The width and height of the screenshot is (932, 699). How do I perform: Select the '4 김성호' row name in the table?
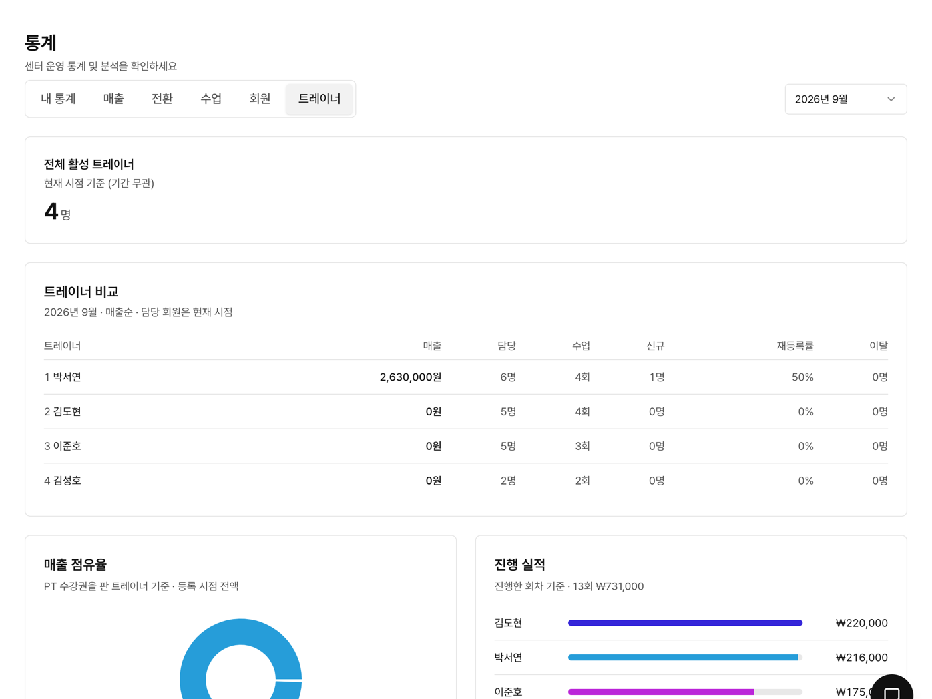(x=63, y=481)
